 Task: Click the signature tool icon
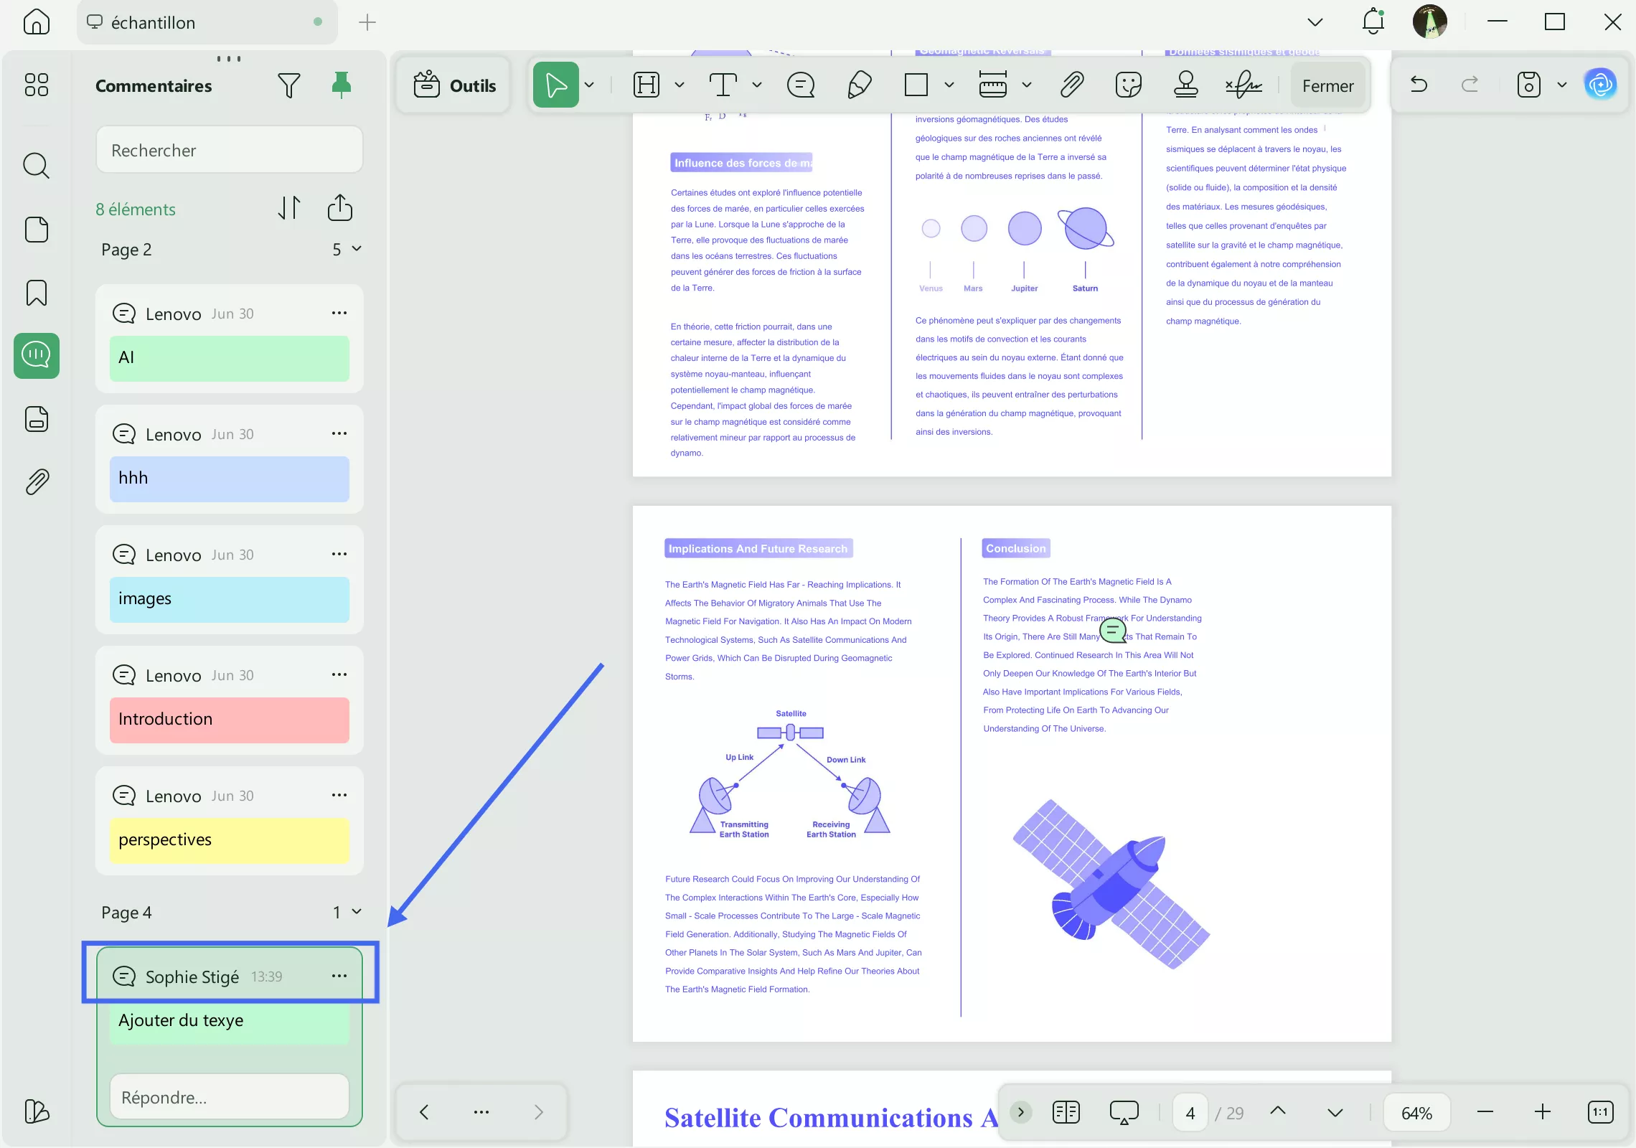(x=1244, y=85)
